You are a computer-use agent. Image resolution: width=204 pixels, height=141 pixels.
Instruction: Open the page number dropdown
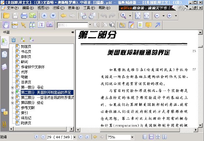point(74,137)
